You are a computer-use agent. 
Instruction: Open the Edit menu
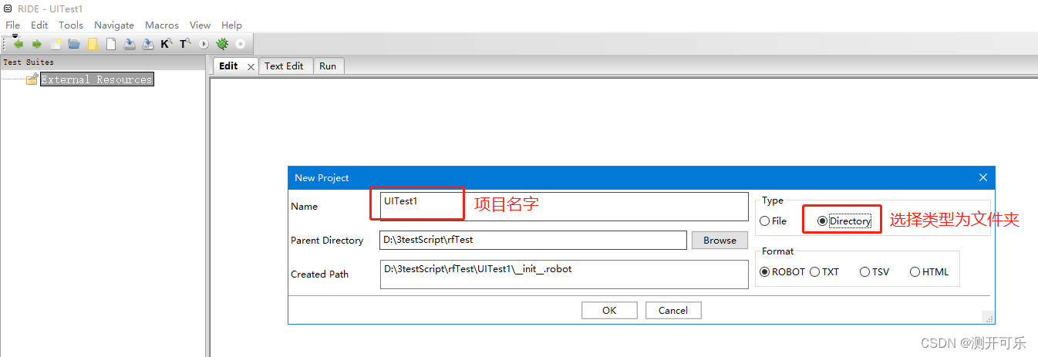39,25
